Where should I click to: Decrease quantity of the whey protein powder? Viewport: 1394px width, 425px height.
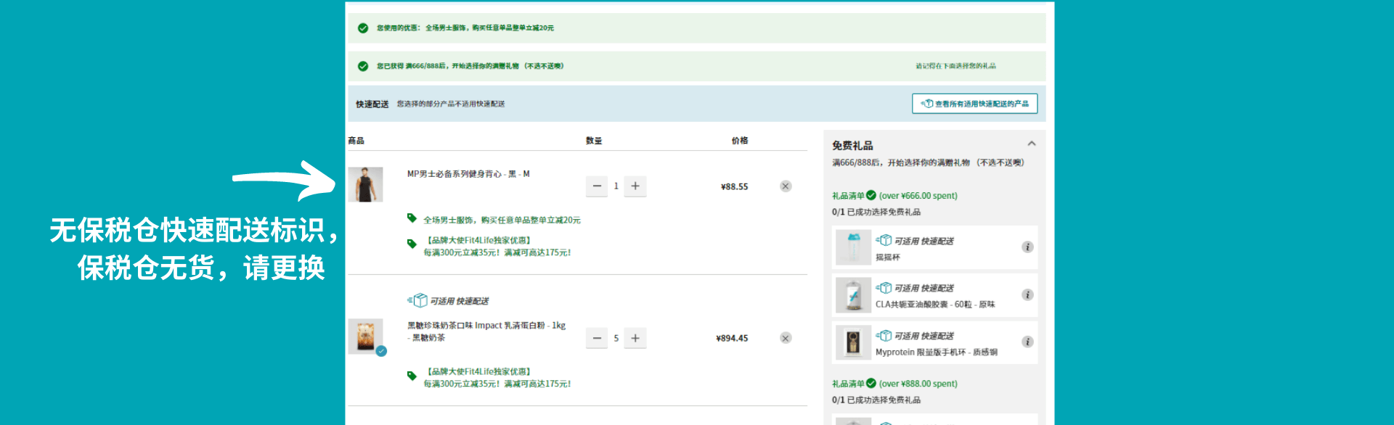(x=597, y=338)
